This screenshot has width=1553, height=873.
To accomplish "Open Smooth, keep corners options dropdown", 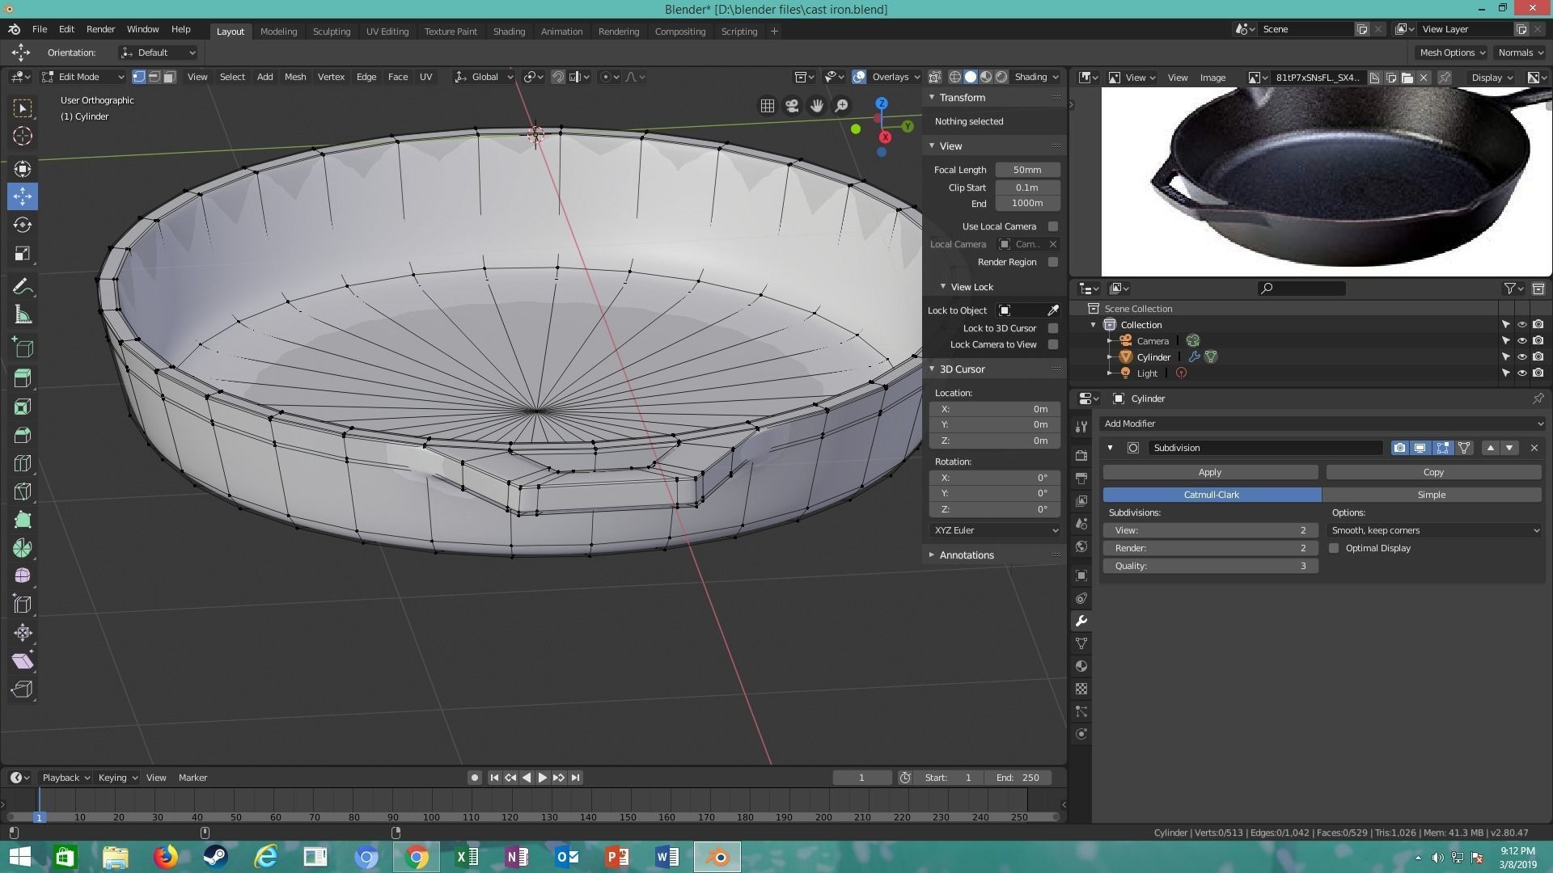I will pos(1434,530).
